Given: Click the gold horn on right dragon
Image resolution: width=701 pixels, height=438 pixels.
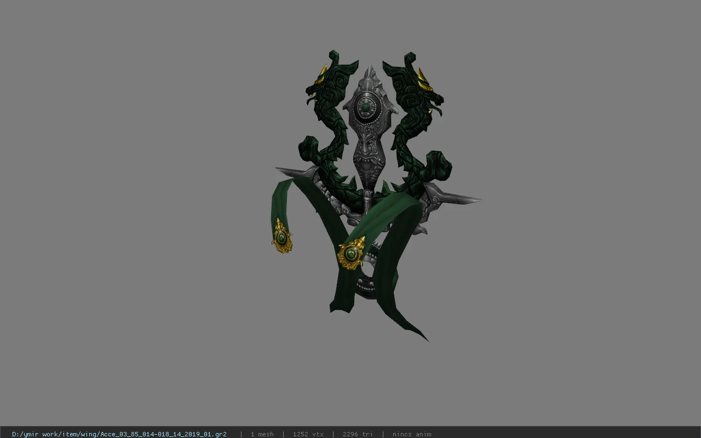Looking at the screenshot, I should 423,79.
